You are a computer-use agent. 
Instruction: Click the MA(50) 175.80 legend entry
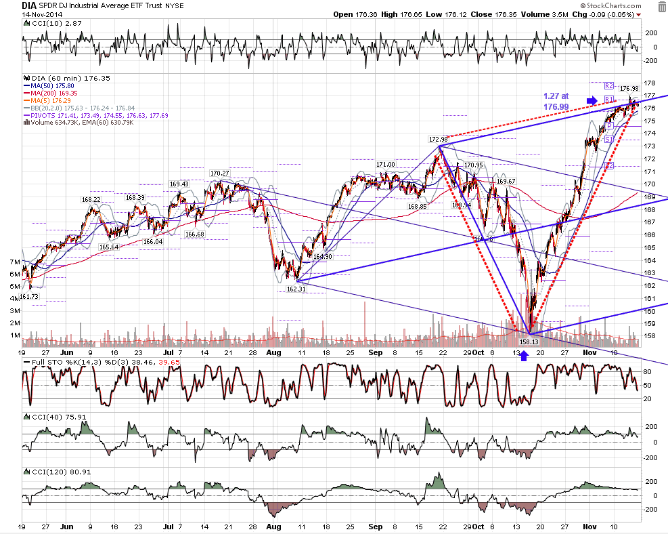pos(49,86)
